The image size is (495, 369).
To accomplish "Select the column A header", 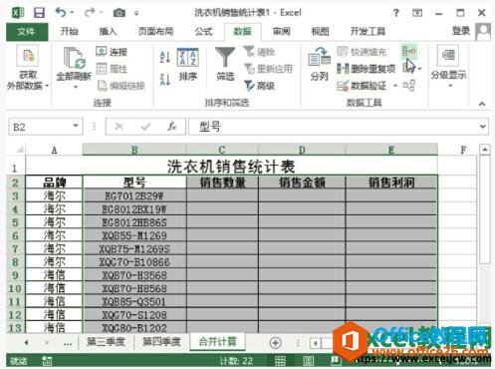I will [x=54, y=150].
